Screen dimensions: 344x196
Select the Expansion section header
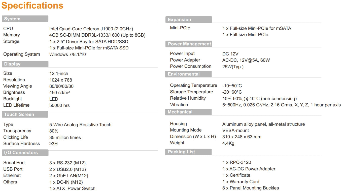click(180, 20)
